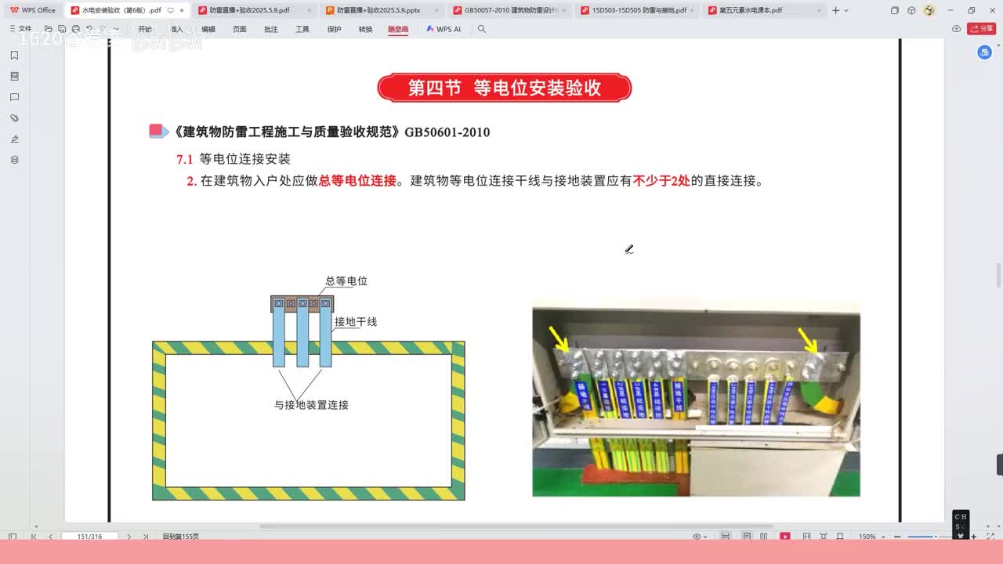This screenshot has width=1003, height=564.
Task: Close the 水电安装验收 (第6版).pdf tab
Action: coord(182,10)
